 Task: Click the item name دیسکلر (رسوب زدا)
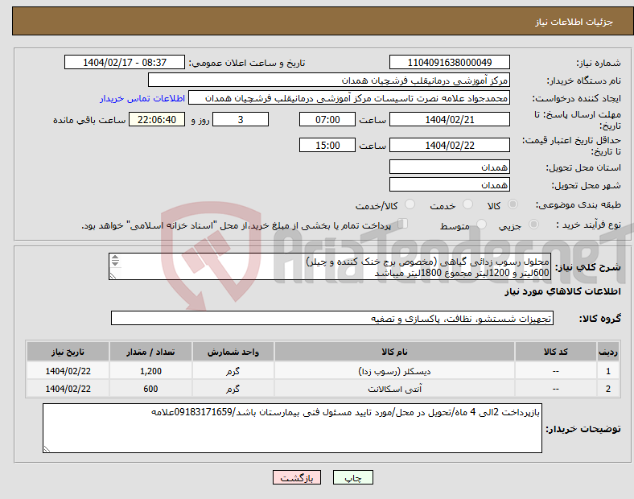tap(394, 371)
